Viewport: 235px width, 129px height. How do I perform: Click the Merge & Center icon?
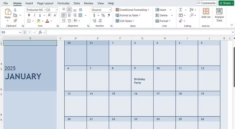[81, 15]
